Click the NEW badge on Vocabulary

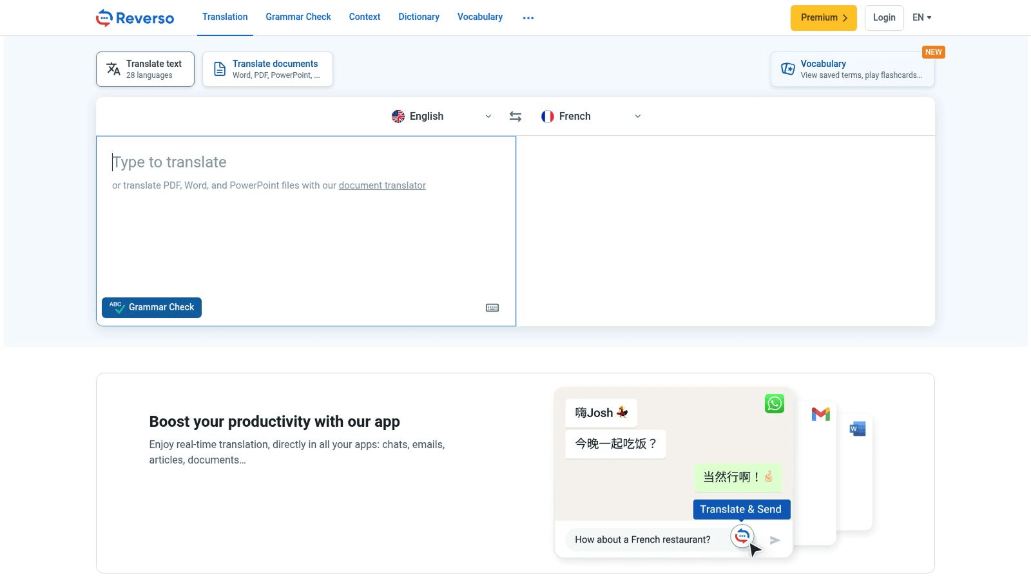(x=933, y=52)
